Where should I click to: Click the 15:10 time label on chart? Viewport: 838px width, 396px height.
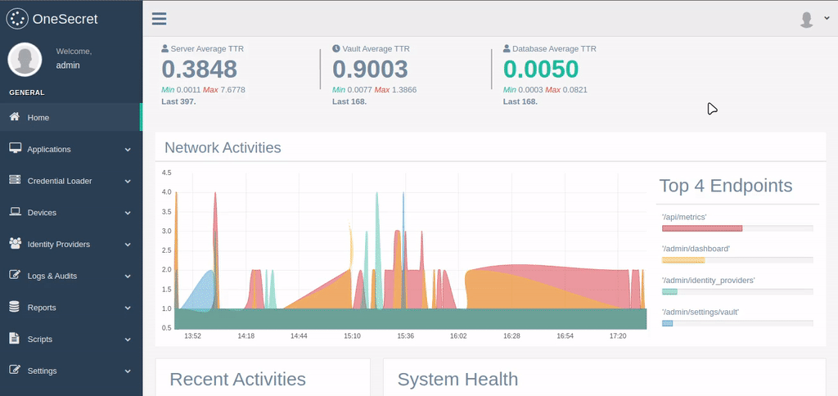click(352, 336)
